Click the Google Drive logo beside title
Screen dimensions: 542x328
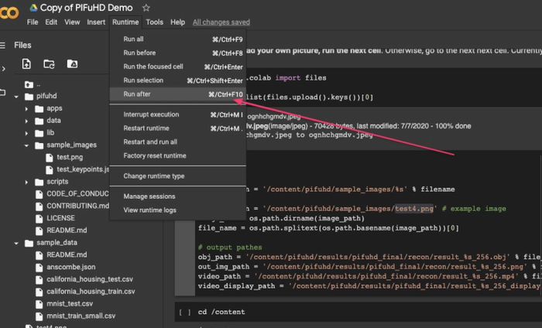[35, 8]
